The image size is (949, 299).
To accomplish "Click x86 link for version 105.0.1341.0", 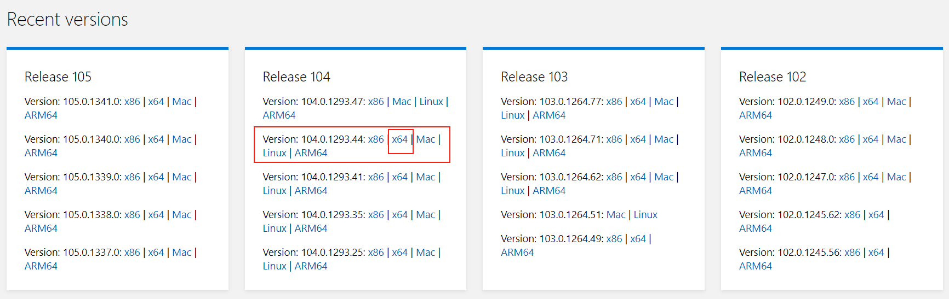I will (132, 102).
